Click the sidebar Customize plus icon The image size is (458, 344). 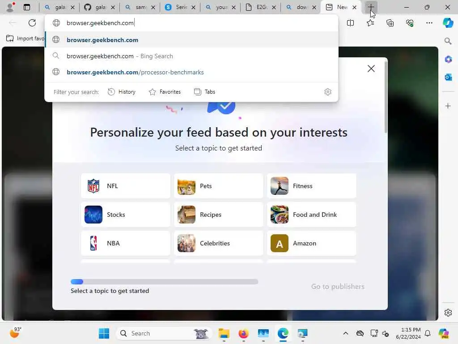[x=448, y=106]
